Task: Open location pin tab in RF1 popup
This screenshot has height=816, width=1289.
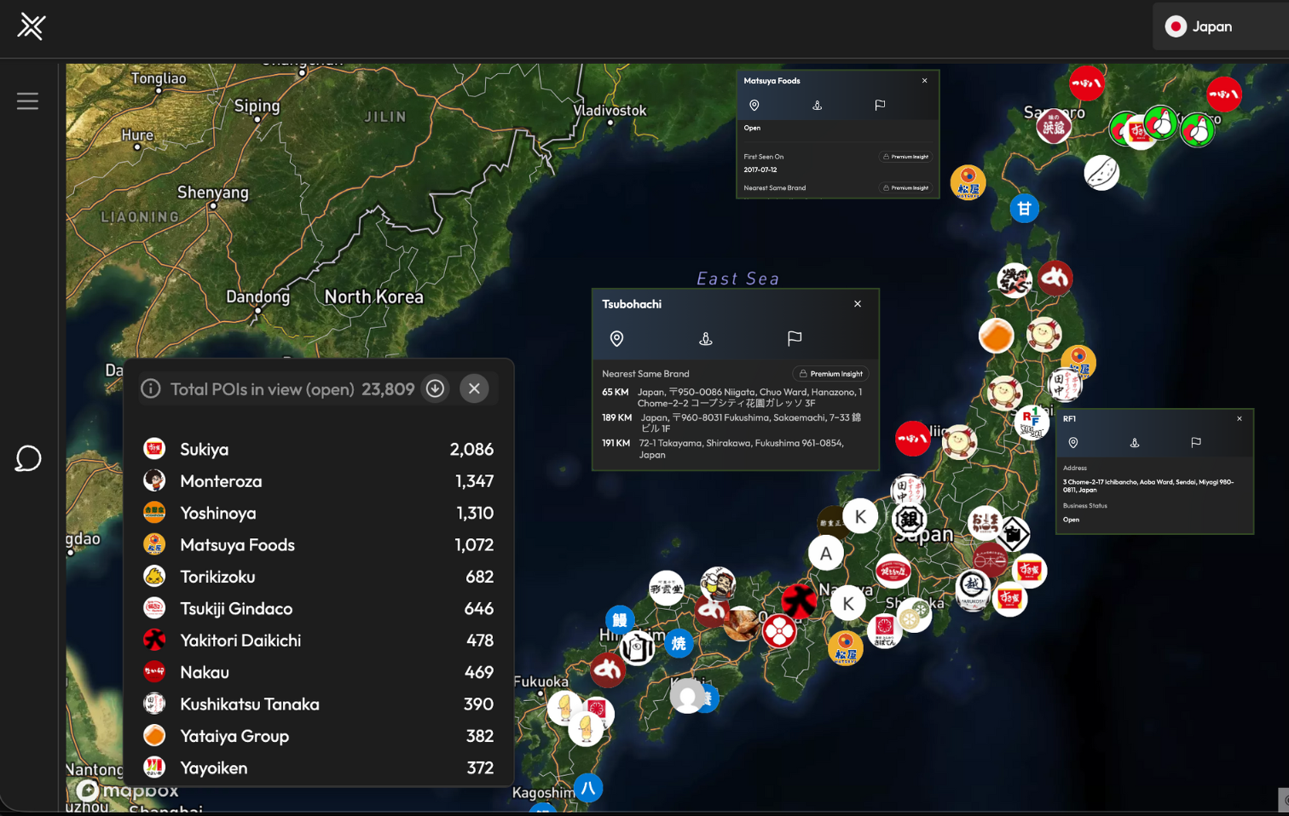Action: pos(1073,443)
